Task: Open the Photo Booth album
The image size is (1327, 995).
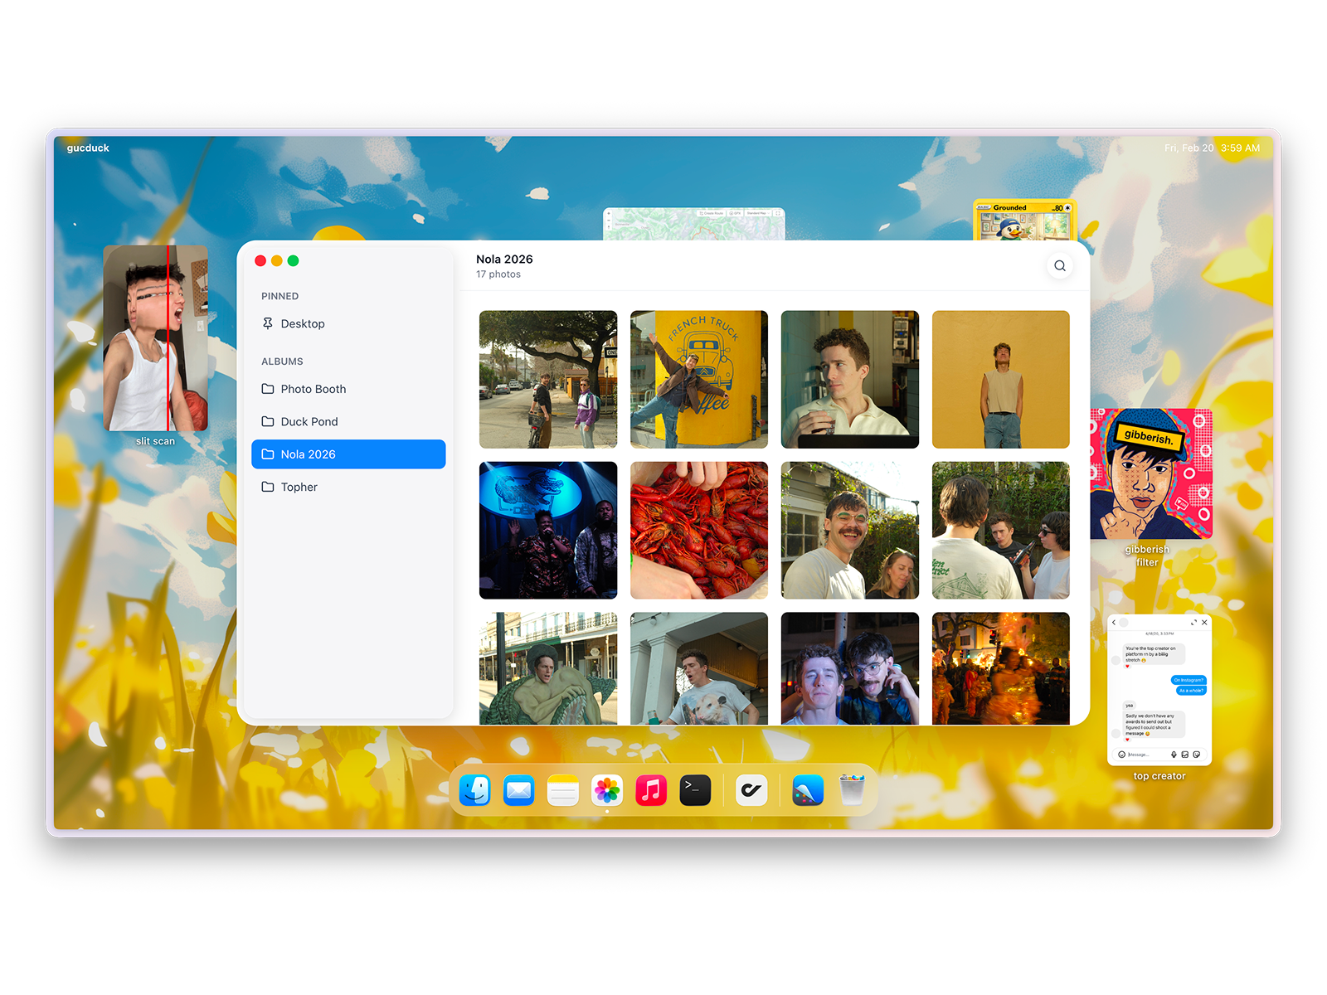Action: (x=313, y=389)
